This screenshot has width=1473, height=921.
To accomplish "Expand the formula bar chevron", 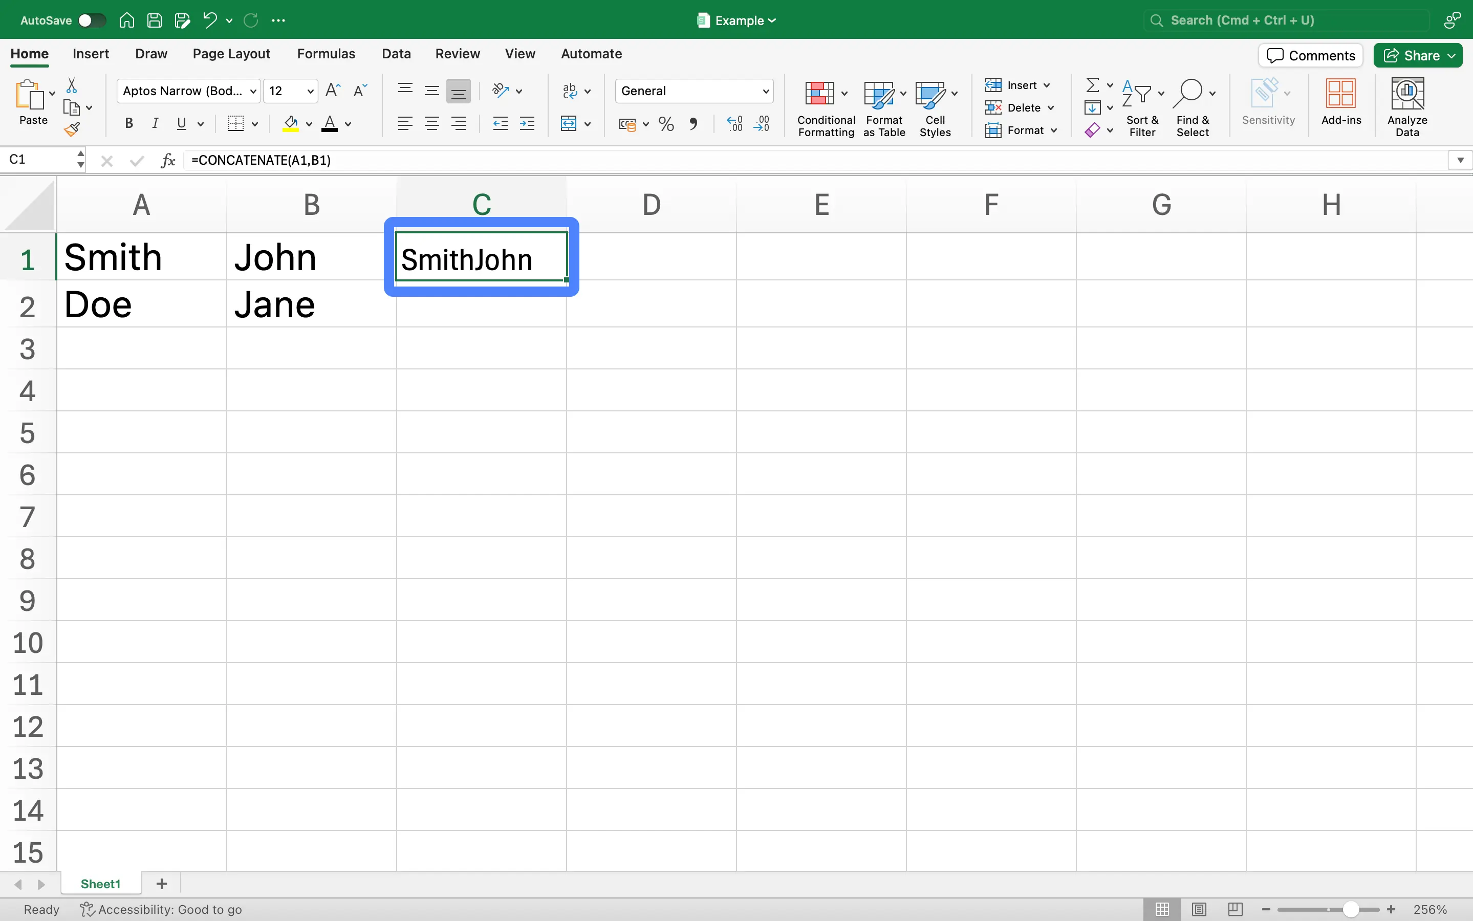I will (1460, 160).
